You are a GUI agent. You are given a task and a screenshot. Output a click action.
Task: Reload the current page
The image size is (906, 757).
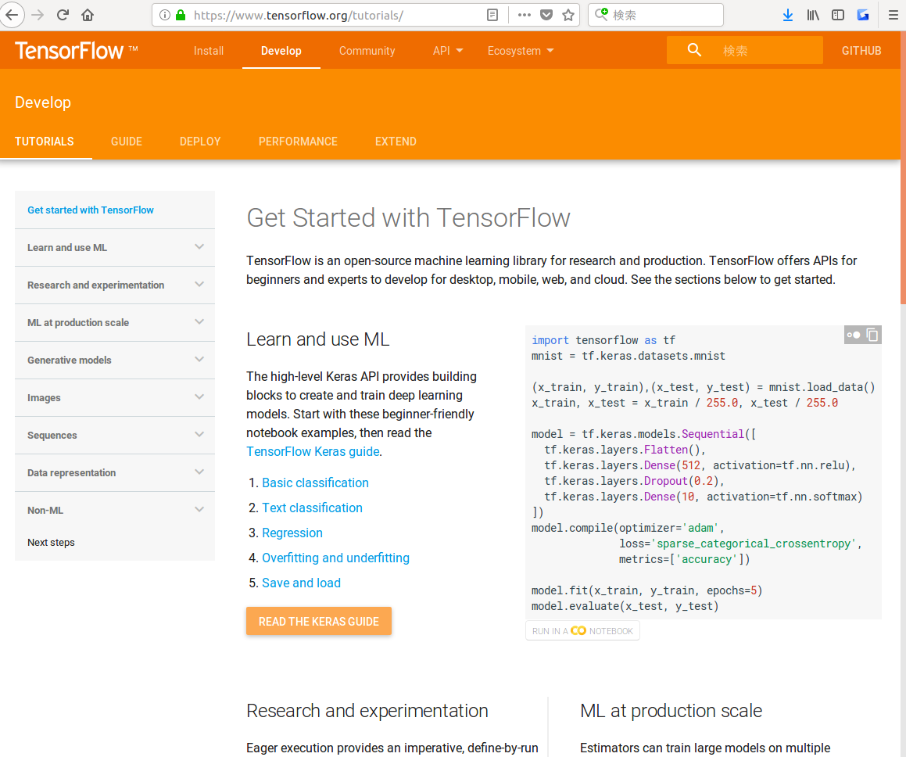[x=63, y=15]
